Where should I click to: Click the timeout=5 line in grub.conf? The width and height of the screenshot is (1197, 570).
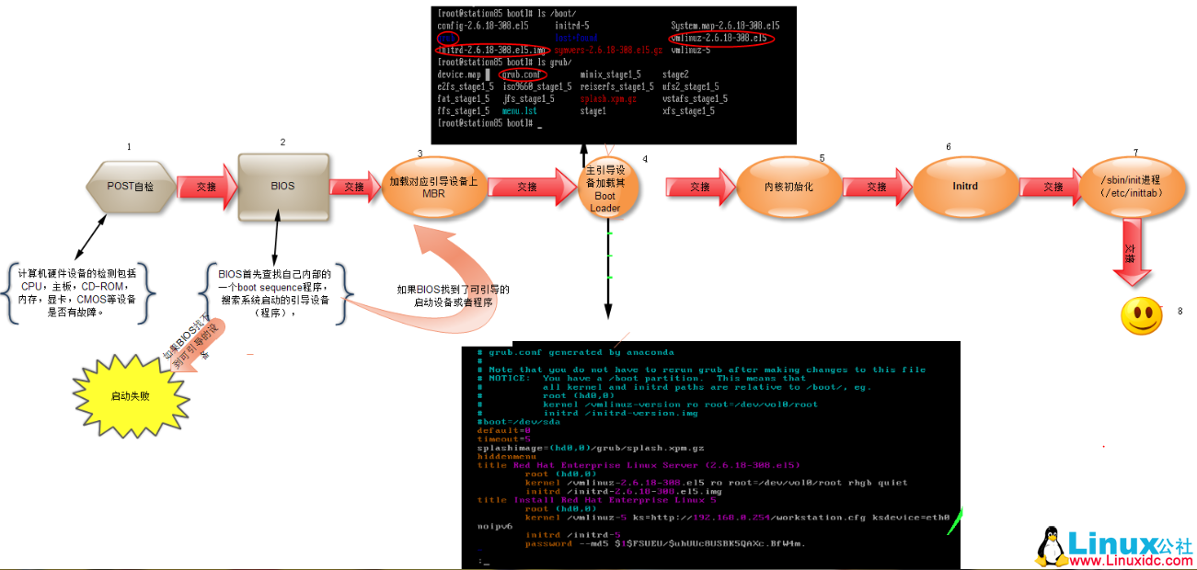point(504,439)
